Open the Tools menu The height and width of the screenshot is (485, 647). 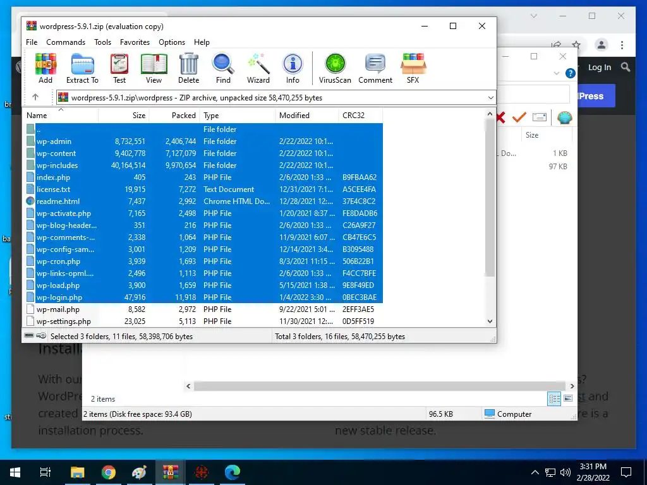pos(102,42)
